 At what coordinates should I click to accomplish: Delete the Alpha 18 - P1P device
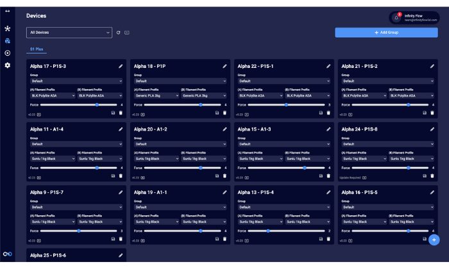224,113
